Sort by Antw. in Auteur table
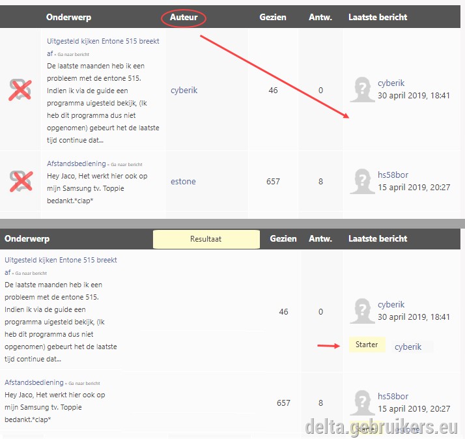 pyautogui.click(x=320, y=17)
